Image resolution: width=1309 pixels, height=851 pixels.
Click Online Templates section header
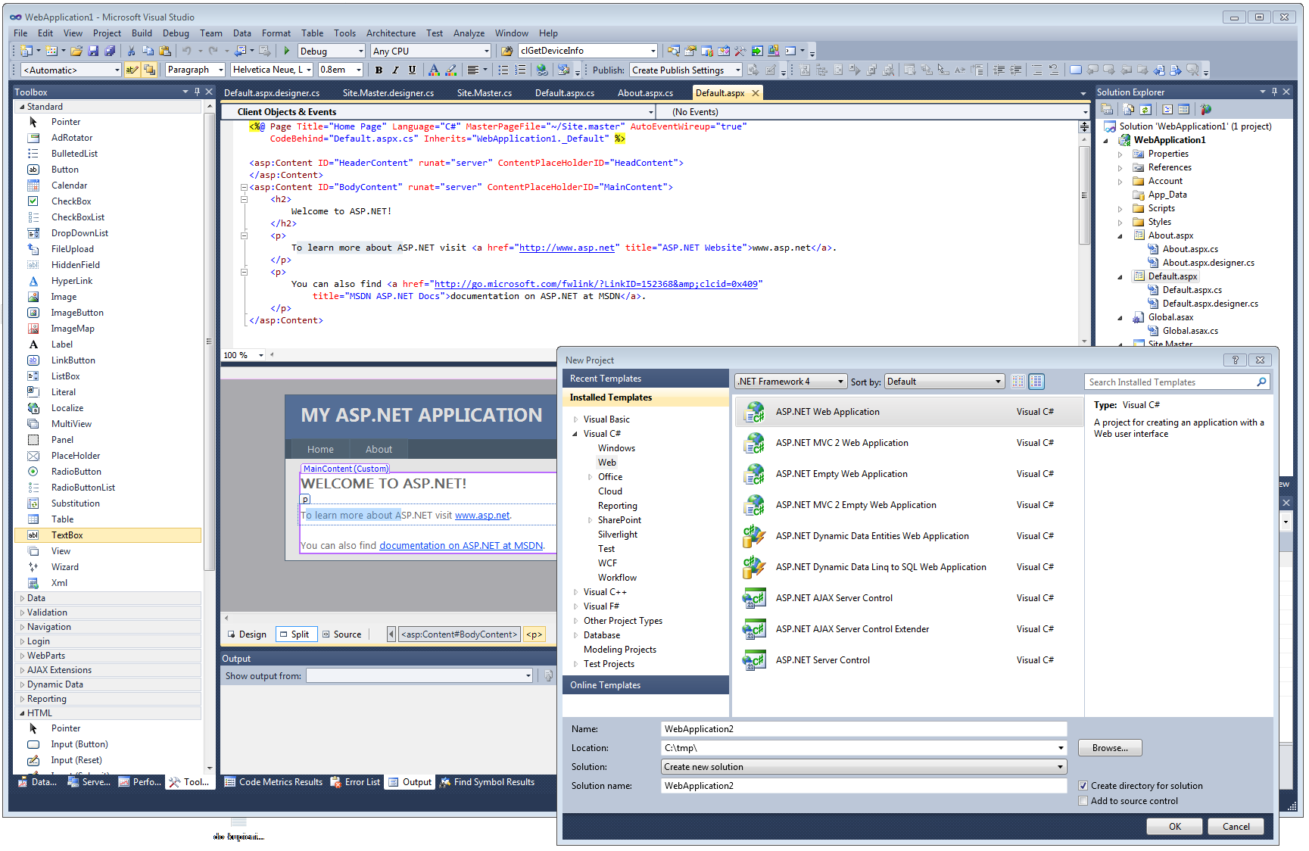point(646,685)
